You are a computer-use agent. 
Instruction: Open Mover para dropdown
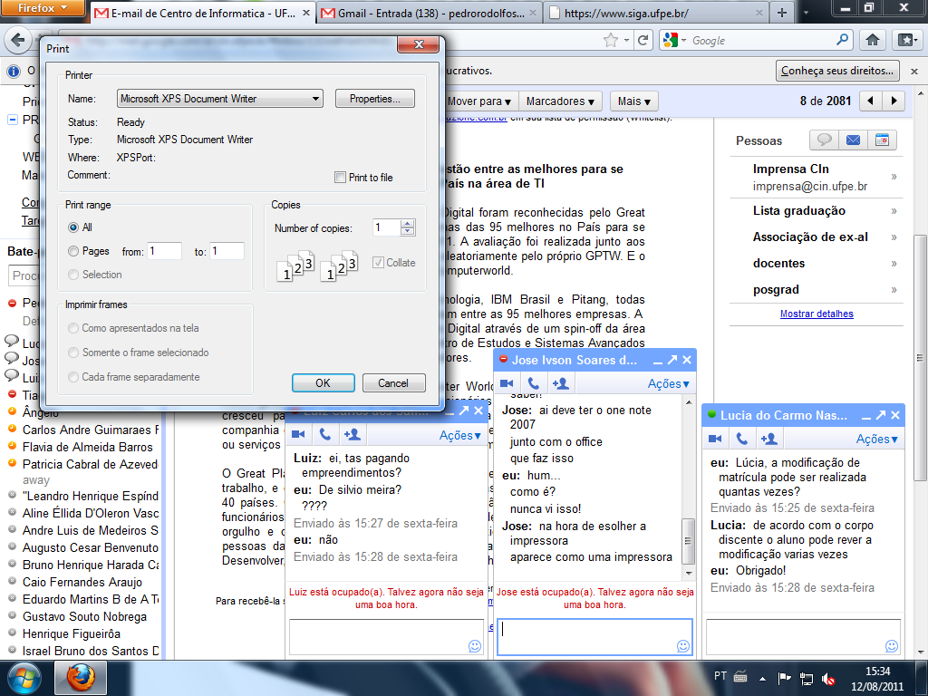(x=478, y=101)
